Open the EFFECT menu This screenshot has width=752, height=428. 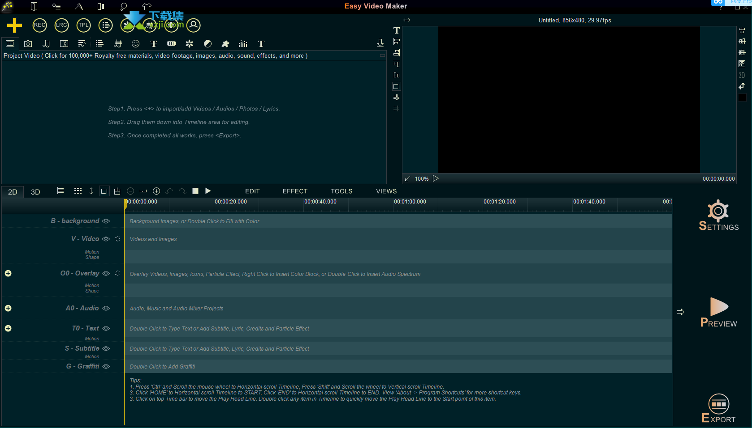[x=295, y=191]
